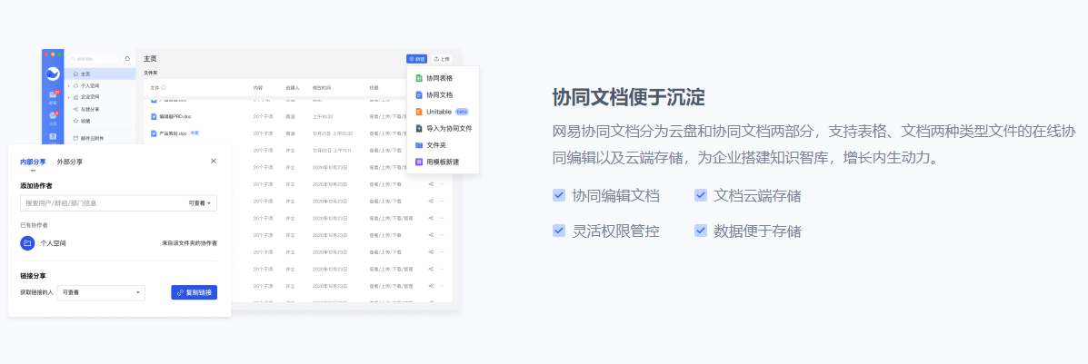Image resolution: width=1088 pixels, height=364 pixels.
Task: Toggle the 协同编辑文档 checkbox
Action: pyautogui.click(x=559, y=195)
